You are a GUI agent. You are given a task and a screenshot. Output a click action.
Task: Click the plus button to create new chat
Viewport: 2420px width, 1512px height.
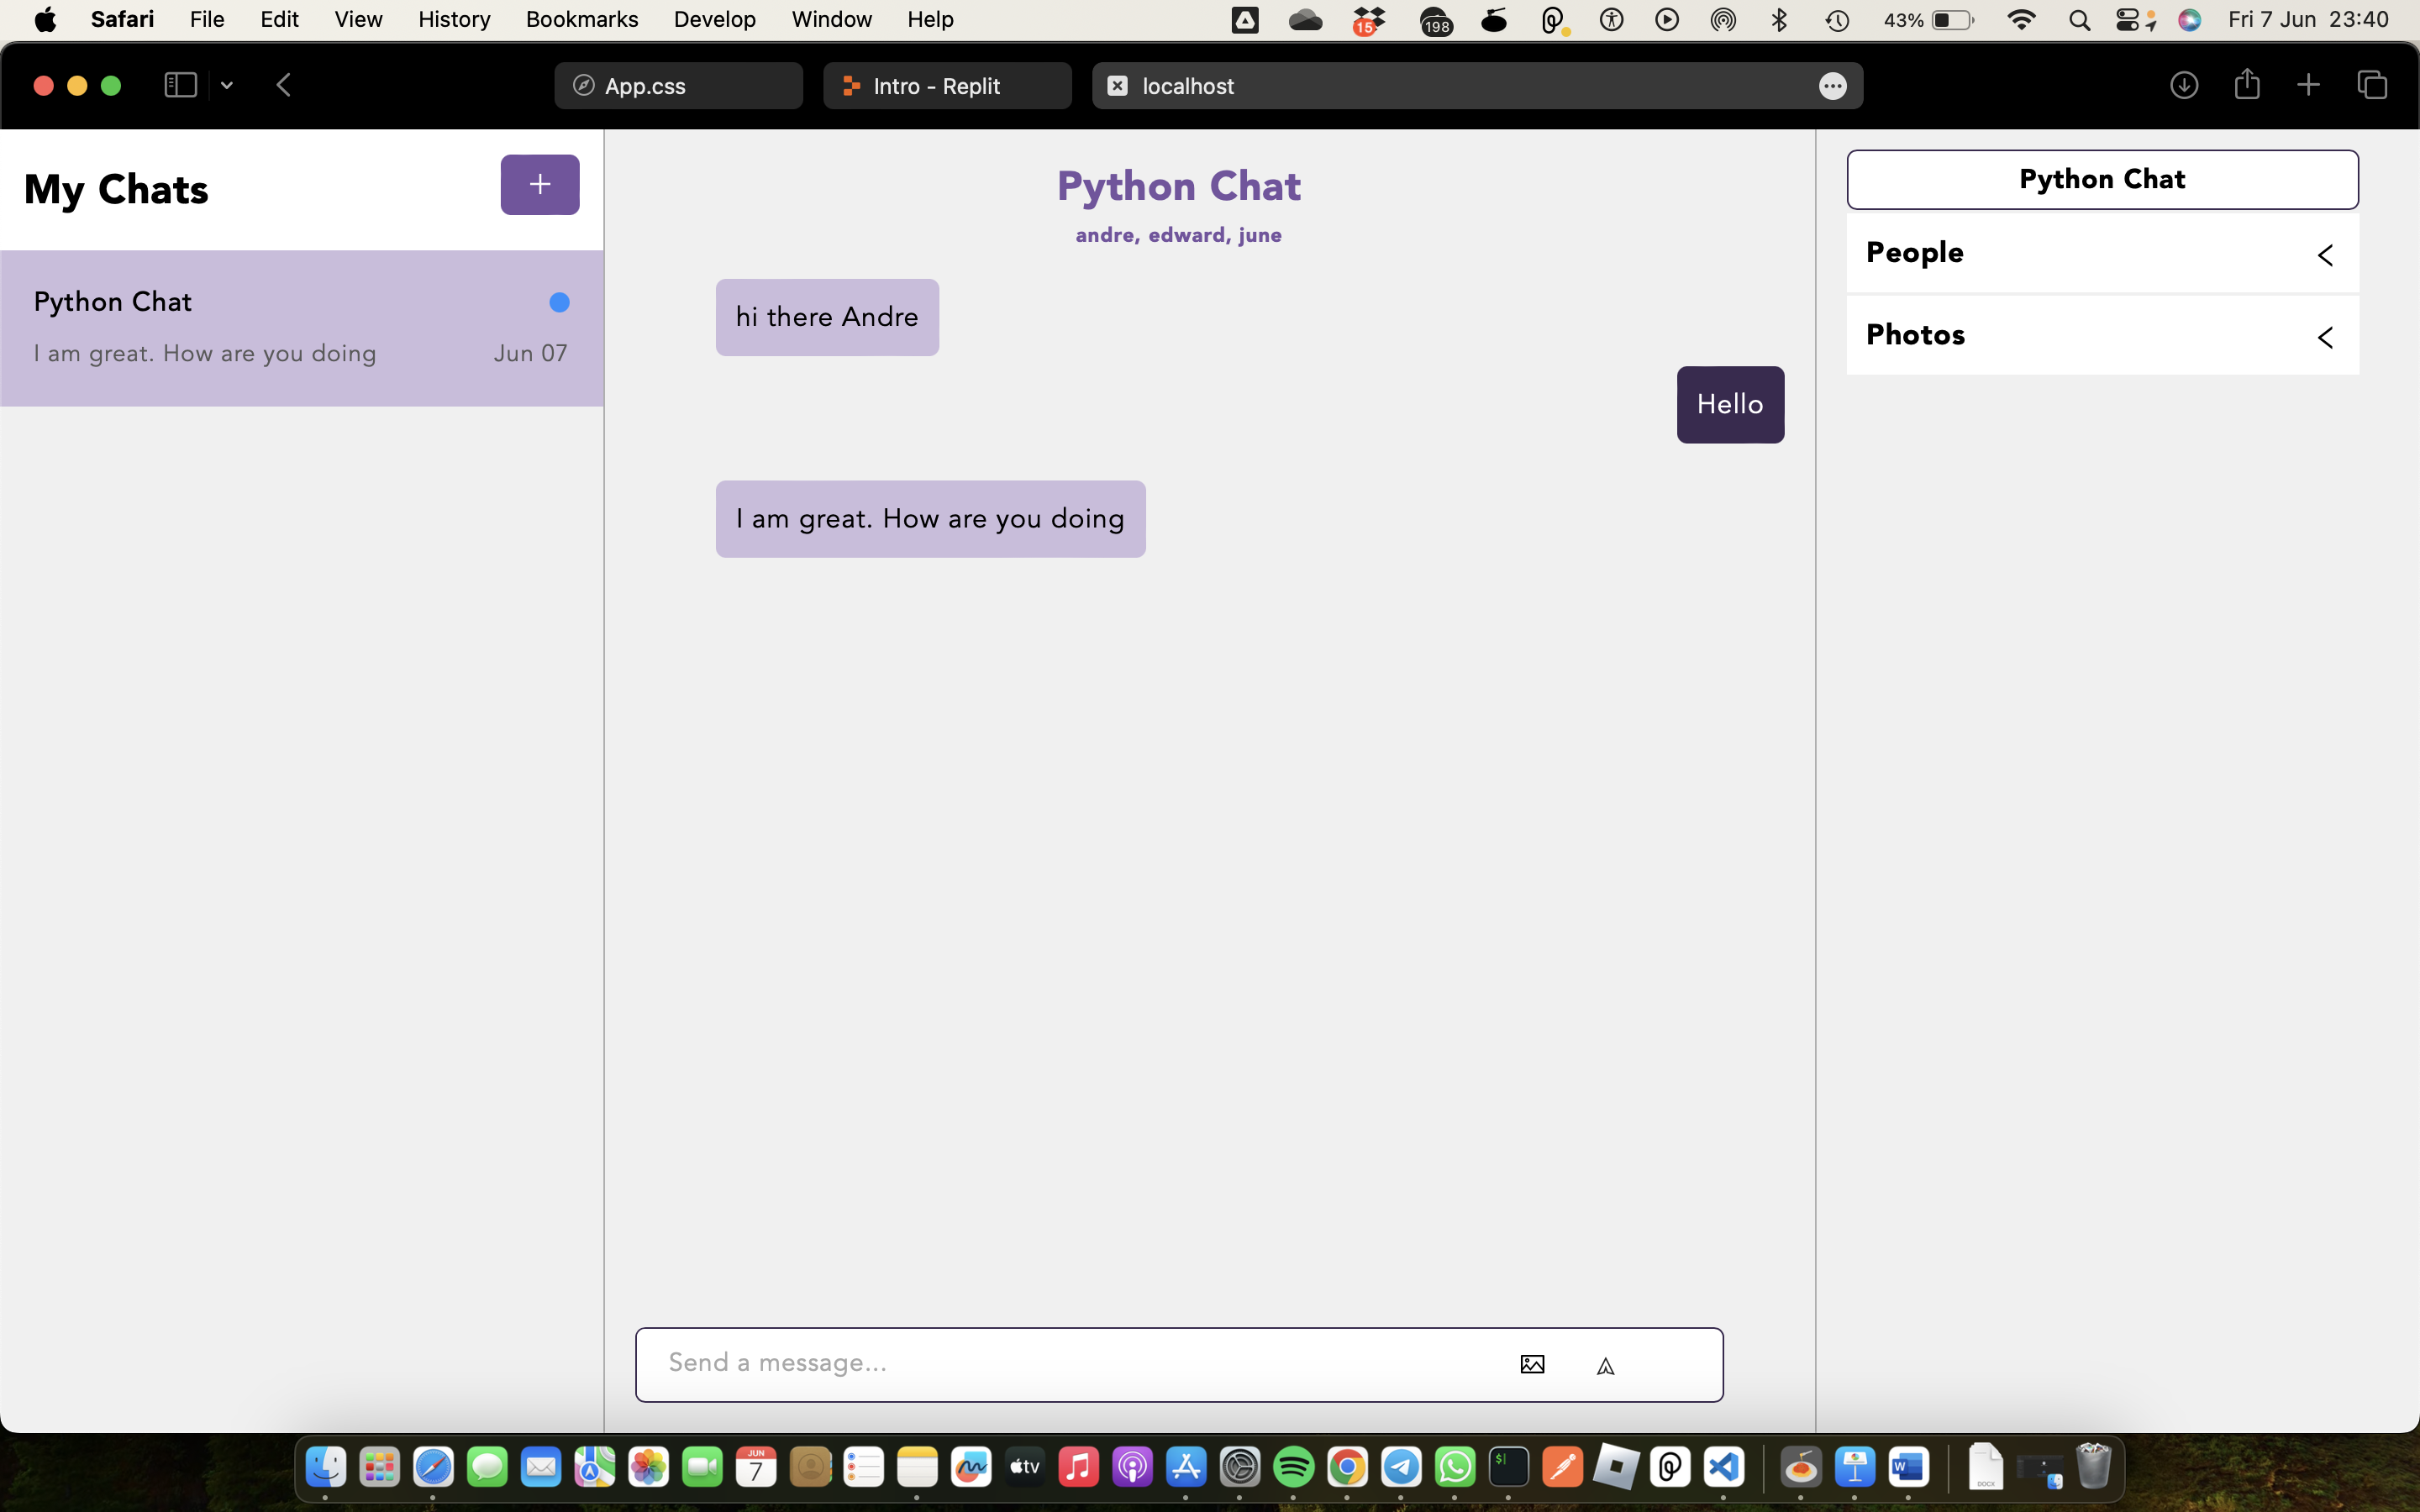539,184
